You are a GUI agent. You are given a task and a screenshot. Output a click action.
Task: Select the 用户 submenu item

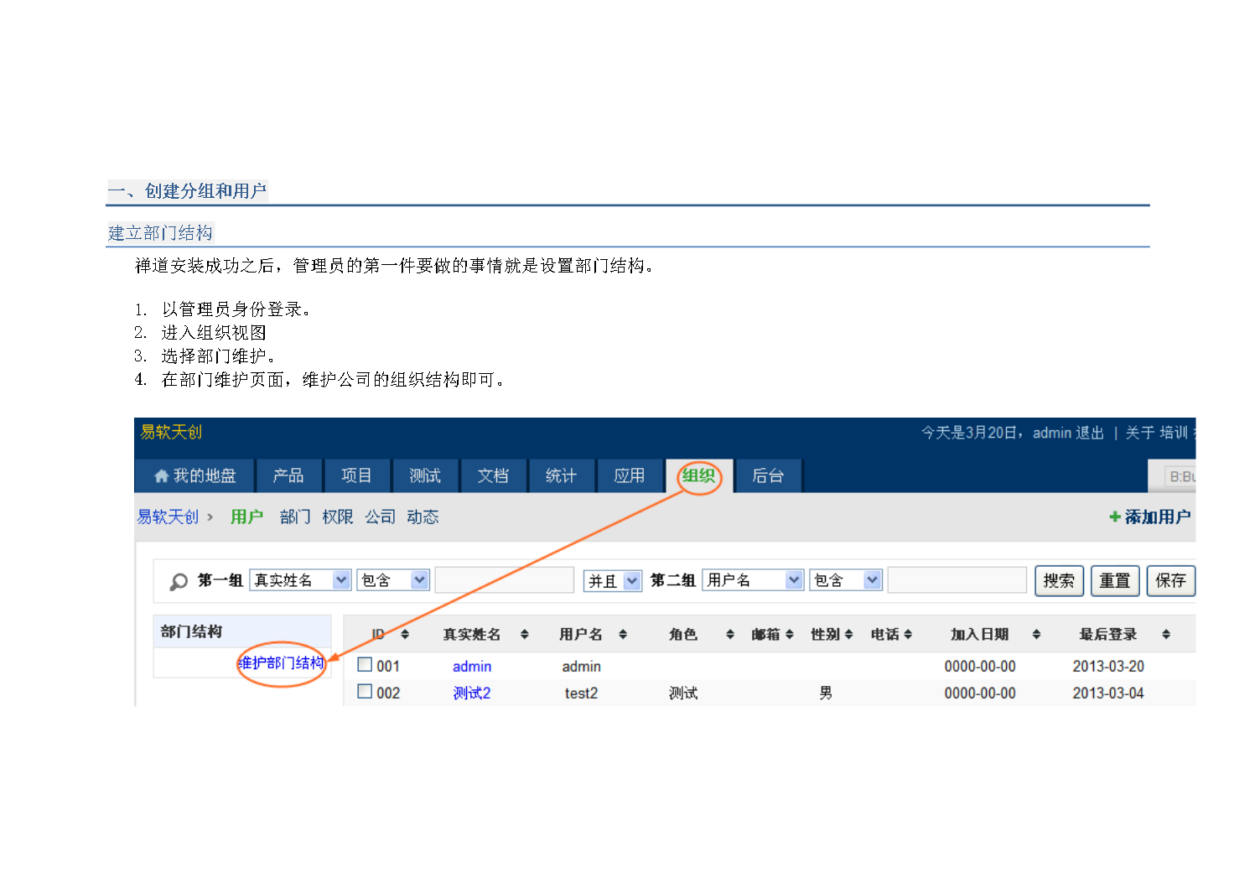246,517
